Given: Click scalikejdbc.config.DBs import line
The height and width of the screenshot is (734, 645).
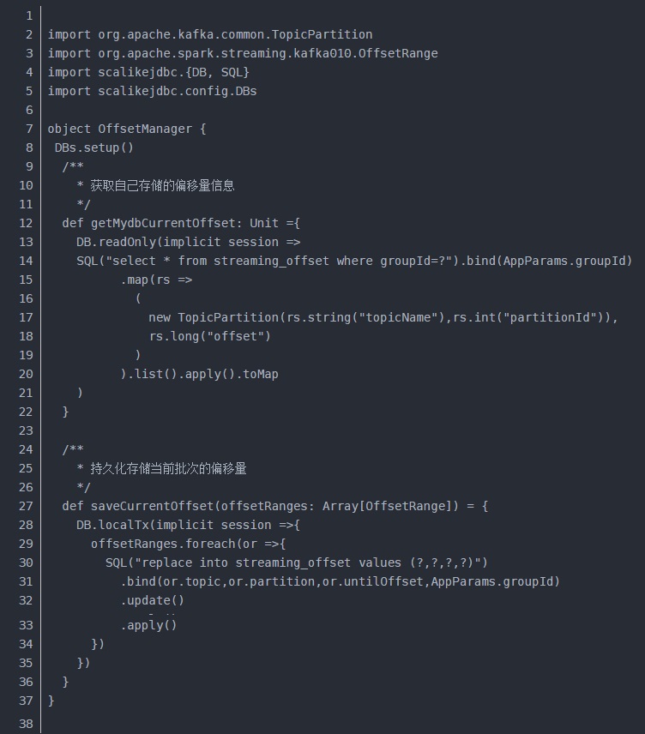Looking at the screenshot, I should coord(152,91).
